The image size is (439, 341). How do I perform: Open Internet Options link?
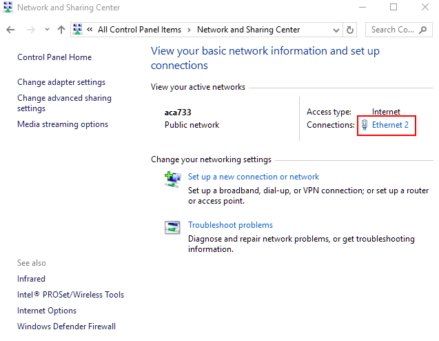click(x=47, y=311)
